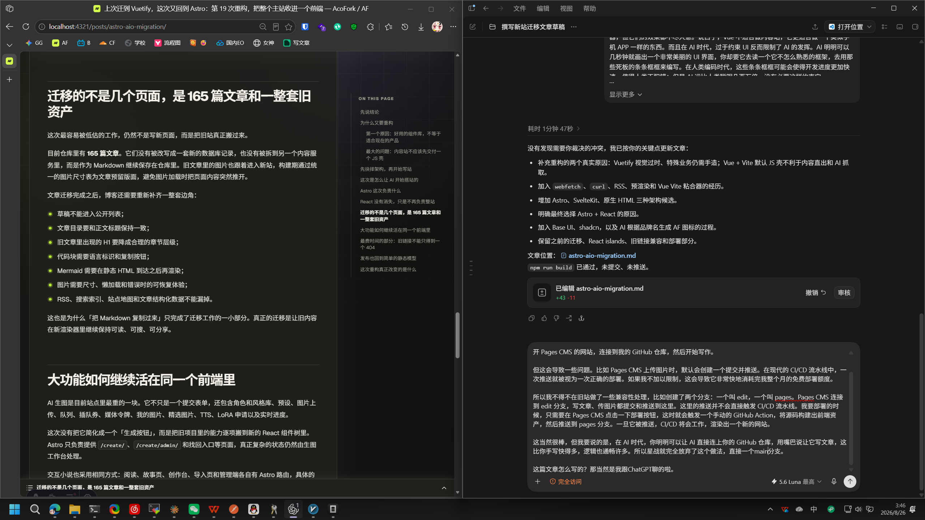Show hidden system tray icons
This screenshot has height=520, width=925.
[770, 510]
